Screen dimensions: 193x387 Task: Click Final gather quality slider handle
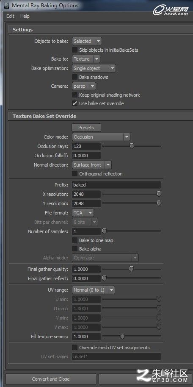pyautogui.click(x=131, y=269)
